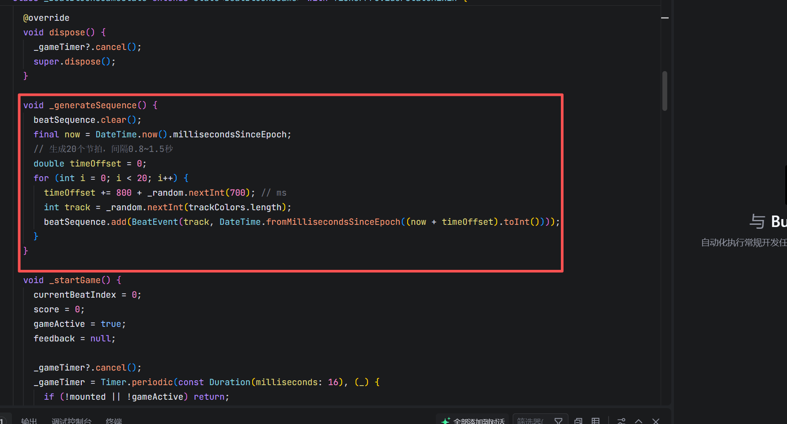Click millisecondsSinceEpoch in the final now line

pos(230,134)
